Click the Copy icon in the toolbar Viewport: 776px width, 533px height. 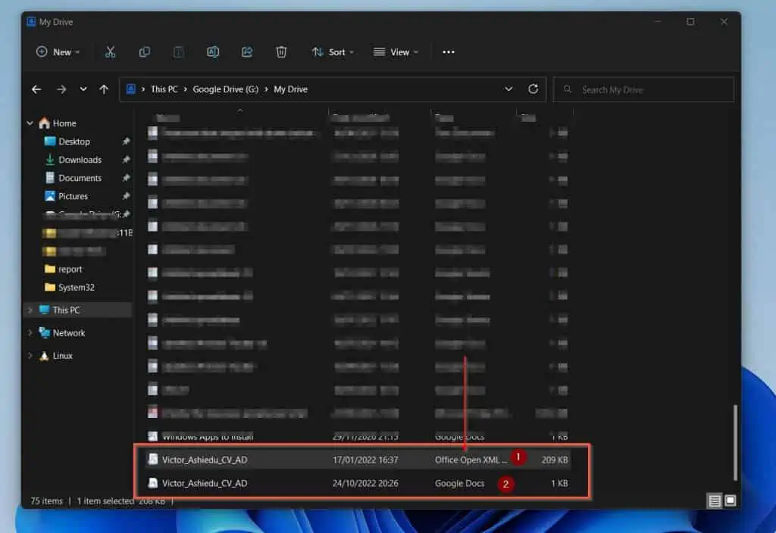click(x=145, y=52)
